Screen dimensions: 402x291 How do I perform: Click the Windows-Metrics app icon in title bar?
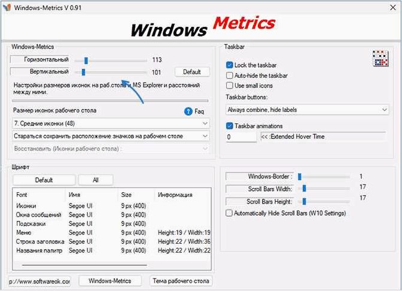pyautogui.click(x=7, y=7)
